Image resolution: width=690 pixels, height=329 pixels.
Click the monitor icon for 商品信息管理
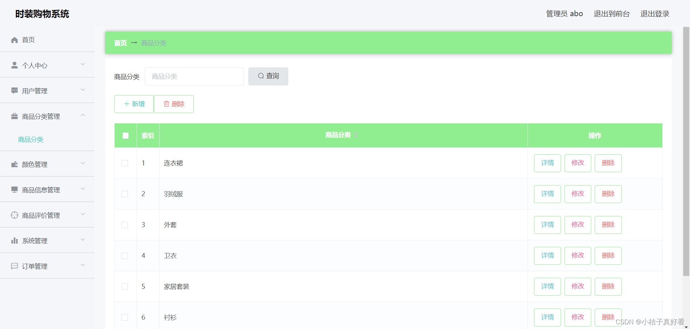coord(14,189)
